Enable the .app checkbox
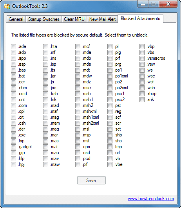 [13, 58]
